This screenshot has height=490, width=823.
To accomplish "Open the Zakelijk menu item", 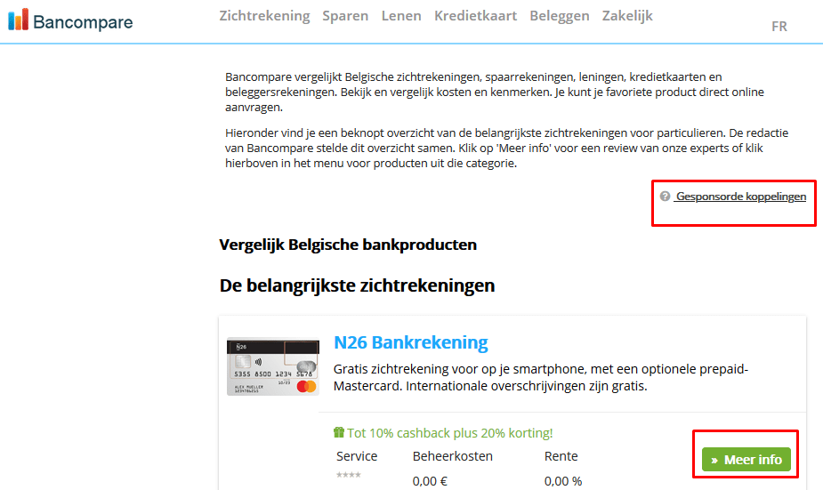I will [x=627, y=16].
